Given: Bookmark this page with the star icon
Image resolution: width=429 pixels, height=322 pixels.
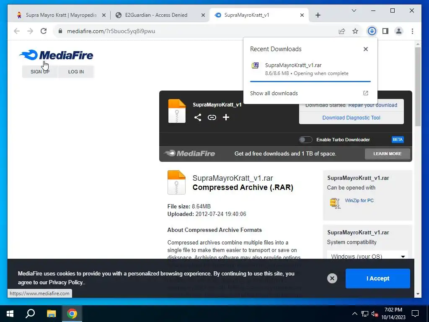Looking at the screenshot, I should 355,31.
